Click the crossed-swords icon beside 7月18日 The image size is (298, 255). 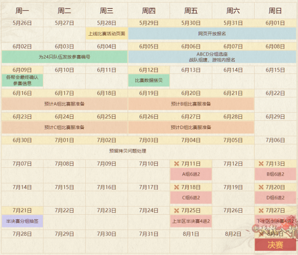(x=177, y=187)
